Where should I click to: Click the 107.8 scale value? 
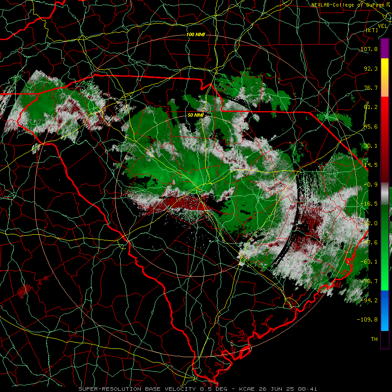pos(369,49)
